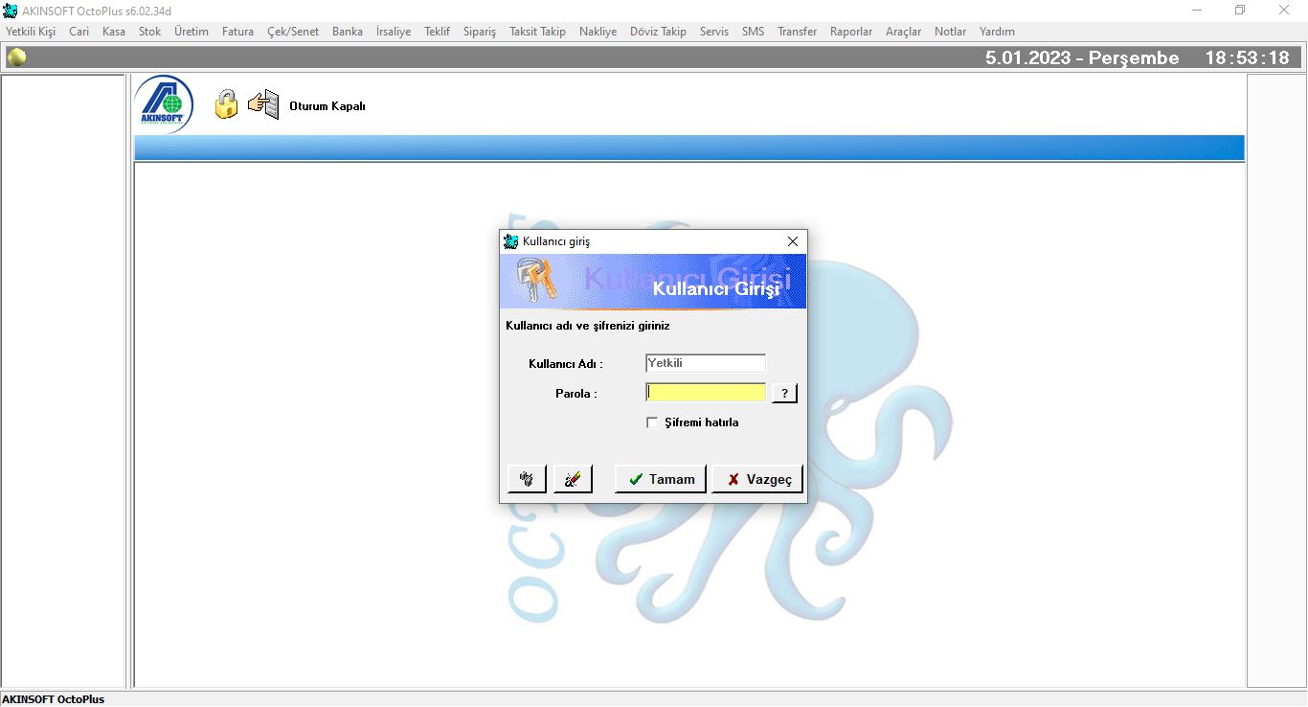
Task: Open the Sipariş menu
Action: [480, 32]
